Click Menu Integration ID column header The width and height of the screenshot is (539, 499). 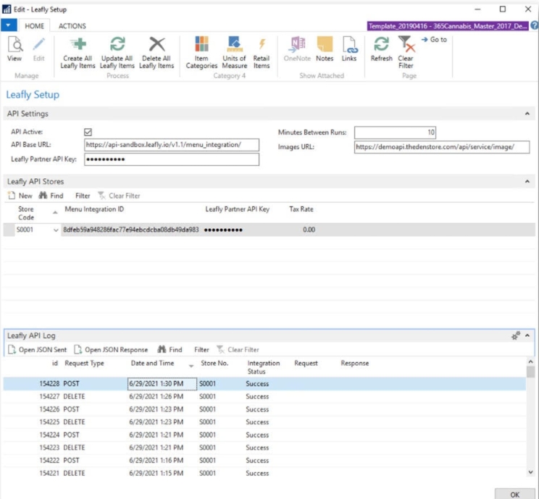pyautogui.click(x=94, y=209)
